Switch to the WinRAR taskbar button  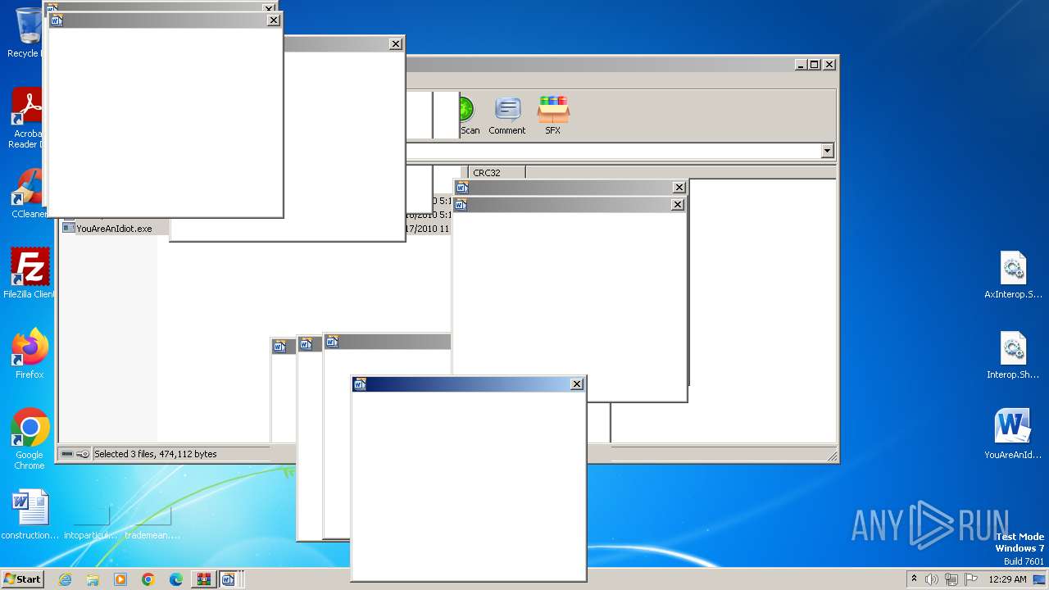(x=203, y=579)
